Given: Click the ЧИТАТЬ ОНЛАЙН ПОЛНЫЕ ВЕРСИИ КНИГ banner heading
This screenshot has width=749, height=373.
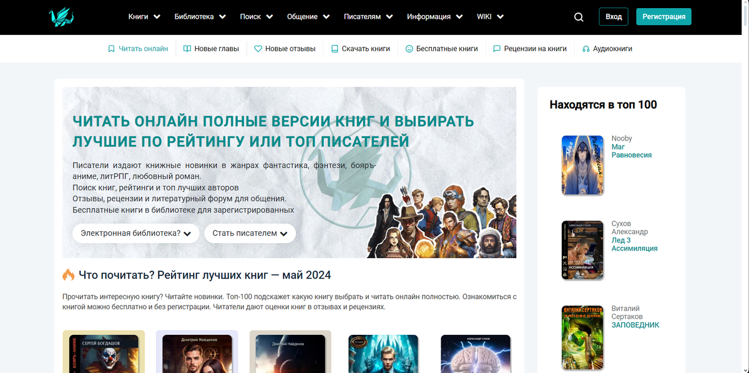Looking at the screenshot, I should click(273, 131).
